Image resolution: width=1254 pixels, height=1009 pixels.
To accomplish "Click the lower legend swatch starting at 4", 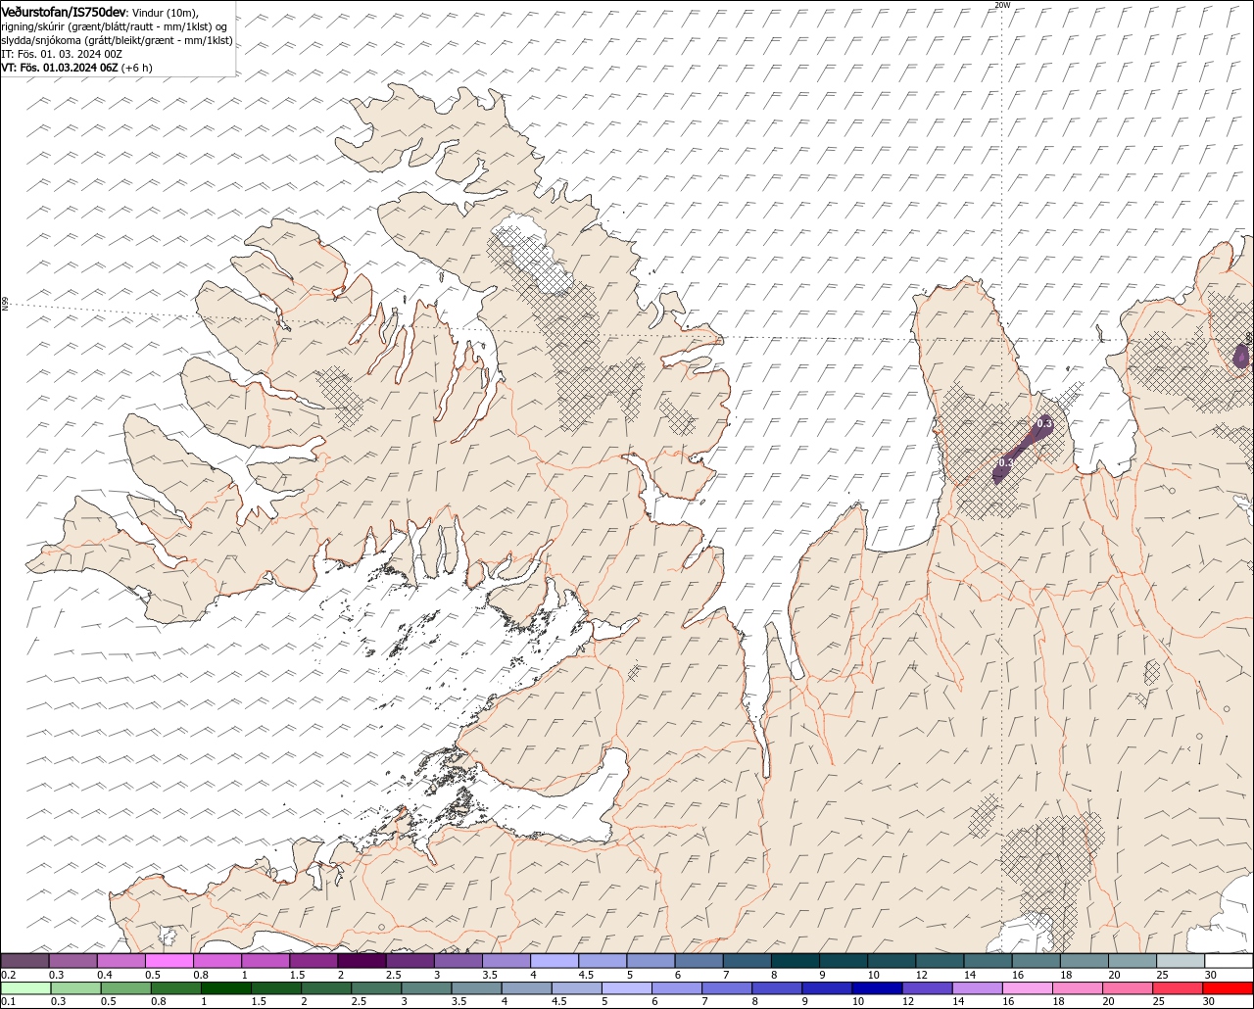I will [527, 988].
